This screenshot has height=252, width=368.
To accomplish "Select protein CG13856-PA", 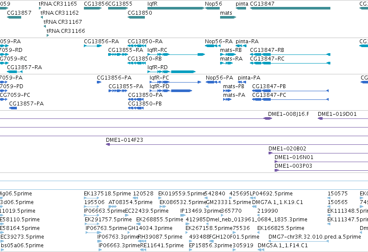I will pyautogui.click(x=99, y=82).
